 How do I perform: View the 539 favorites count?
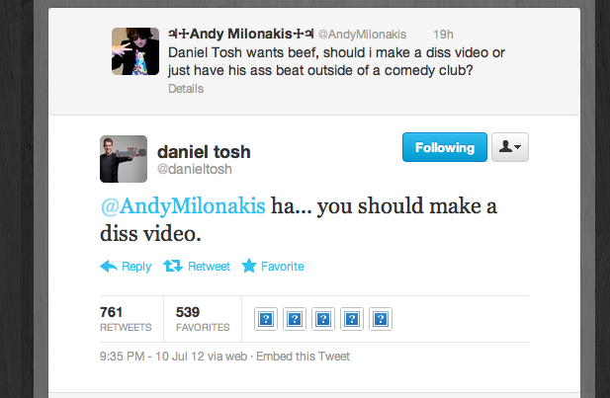point(203,319)
